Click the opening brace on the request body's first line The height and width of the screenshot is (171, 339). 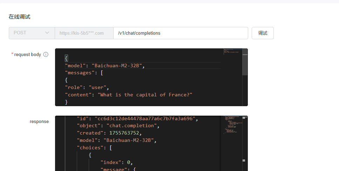(66, 58)
